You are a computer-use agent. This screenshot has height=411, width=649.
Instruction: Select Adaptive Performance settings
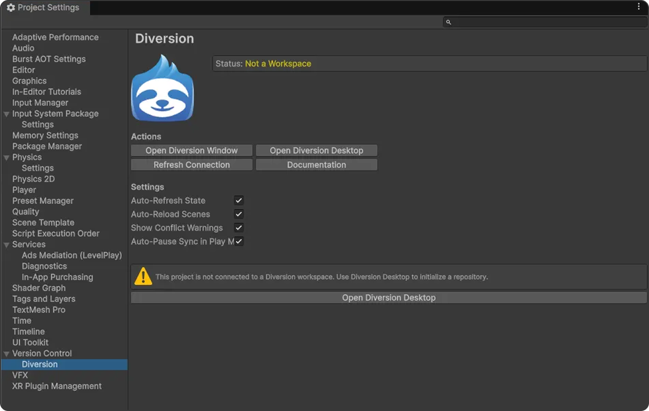(x=55, y=37)
